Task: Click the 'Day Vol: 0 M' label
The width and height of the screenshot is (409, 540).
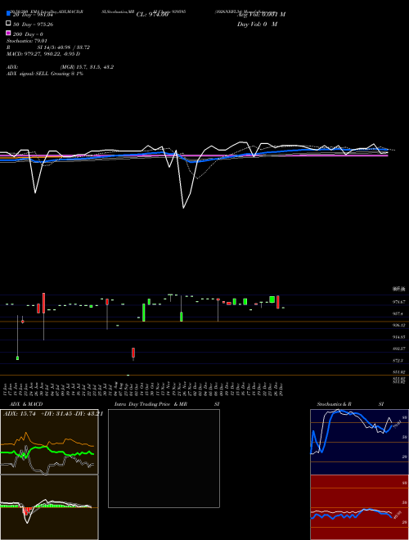Action: (x=257, y=24)
